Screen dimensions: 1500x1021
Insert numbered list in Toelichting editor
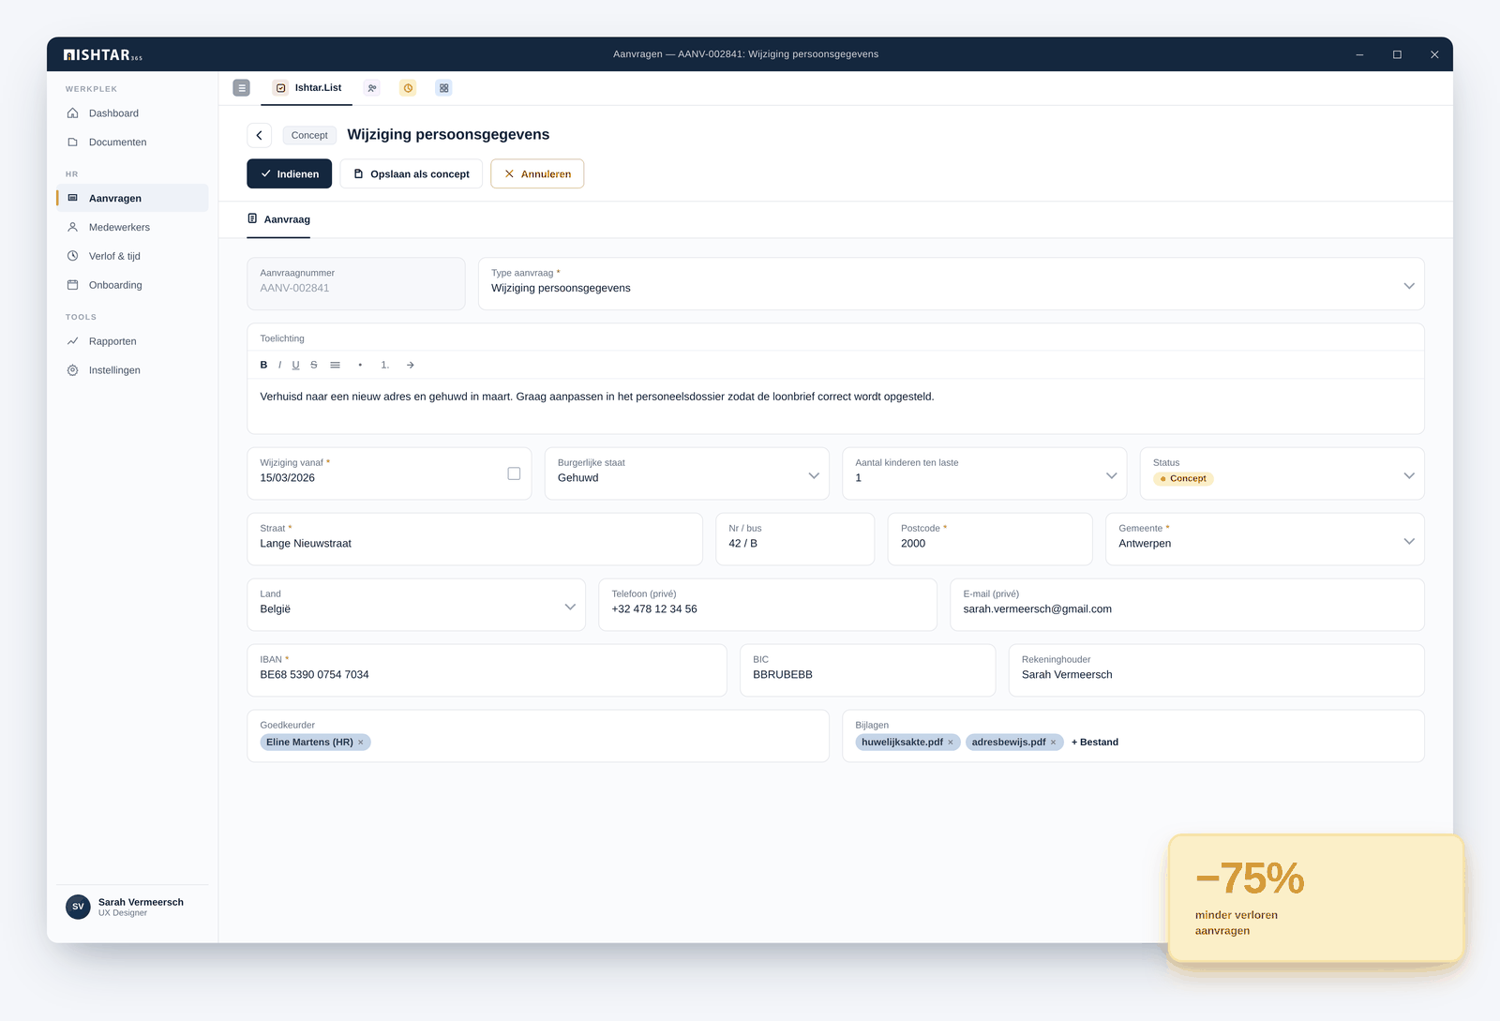[x=384, y=365]
